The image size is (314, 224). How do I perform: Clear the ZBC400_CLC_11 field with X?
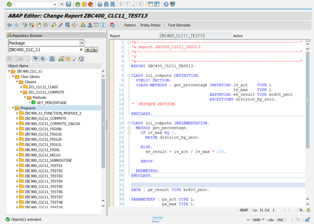[x=81, y=50]
